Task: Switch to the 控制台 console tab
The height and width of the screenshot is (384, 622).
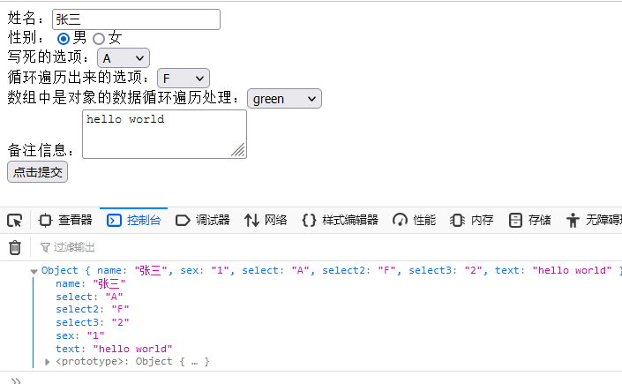Action: click(134, 220)
